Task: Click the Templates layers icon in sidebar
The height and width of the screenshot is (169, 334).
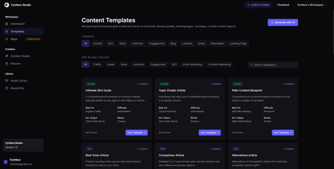Action: tap(7, 32)
